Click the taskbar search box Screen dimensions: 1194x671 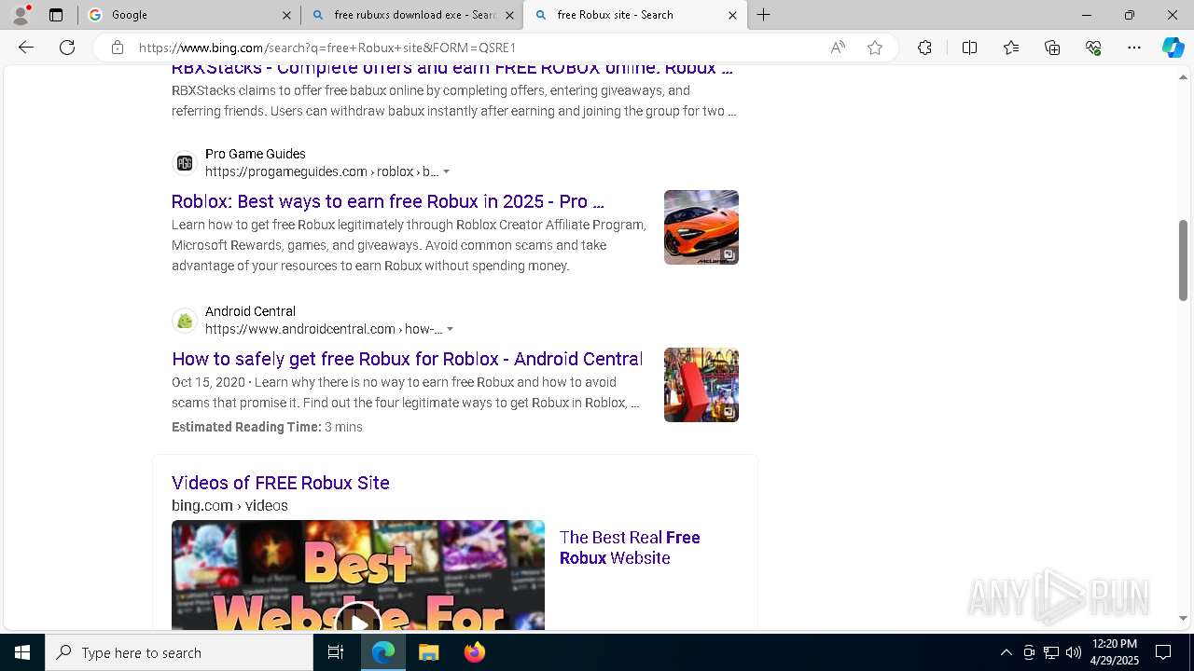tap(179, 652)
